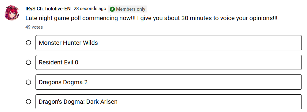The image size is (307, 112).
Task: Open IRyS channel avatar picture
Action: click(12, 13)
